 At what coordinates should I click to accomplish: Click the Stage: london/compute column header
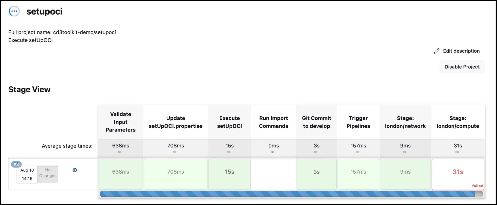pos(458,122)
